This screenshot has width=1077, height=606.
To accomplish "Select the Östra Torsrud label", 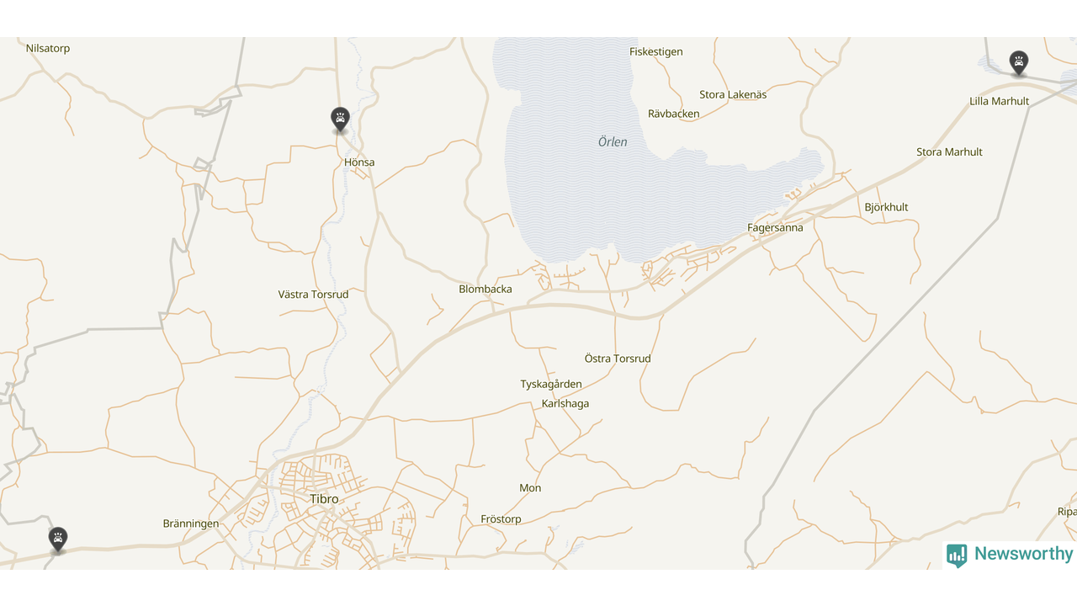I will pos(618,359).
